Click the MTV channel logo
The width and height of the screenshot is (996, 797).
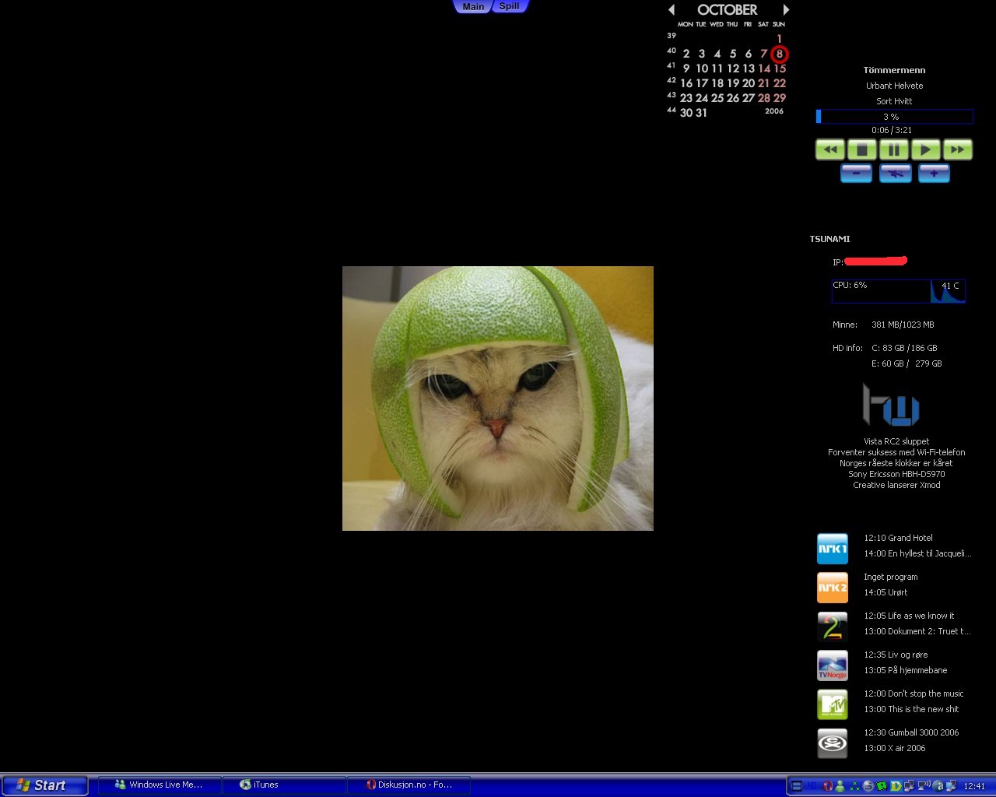pyautogui.click(x=832, y=704)
